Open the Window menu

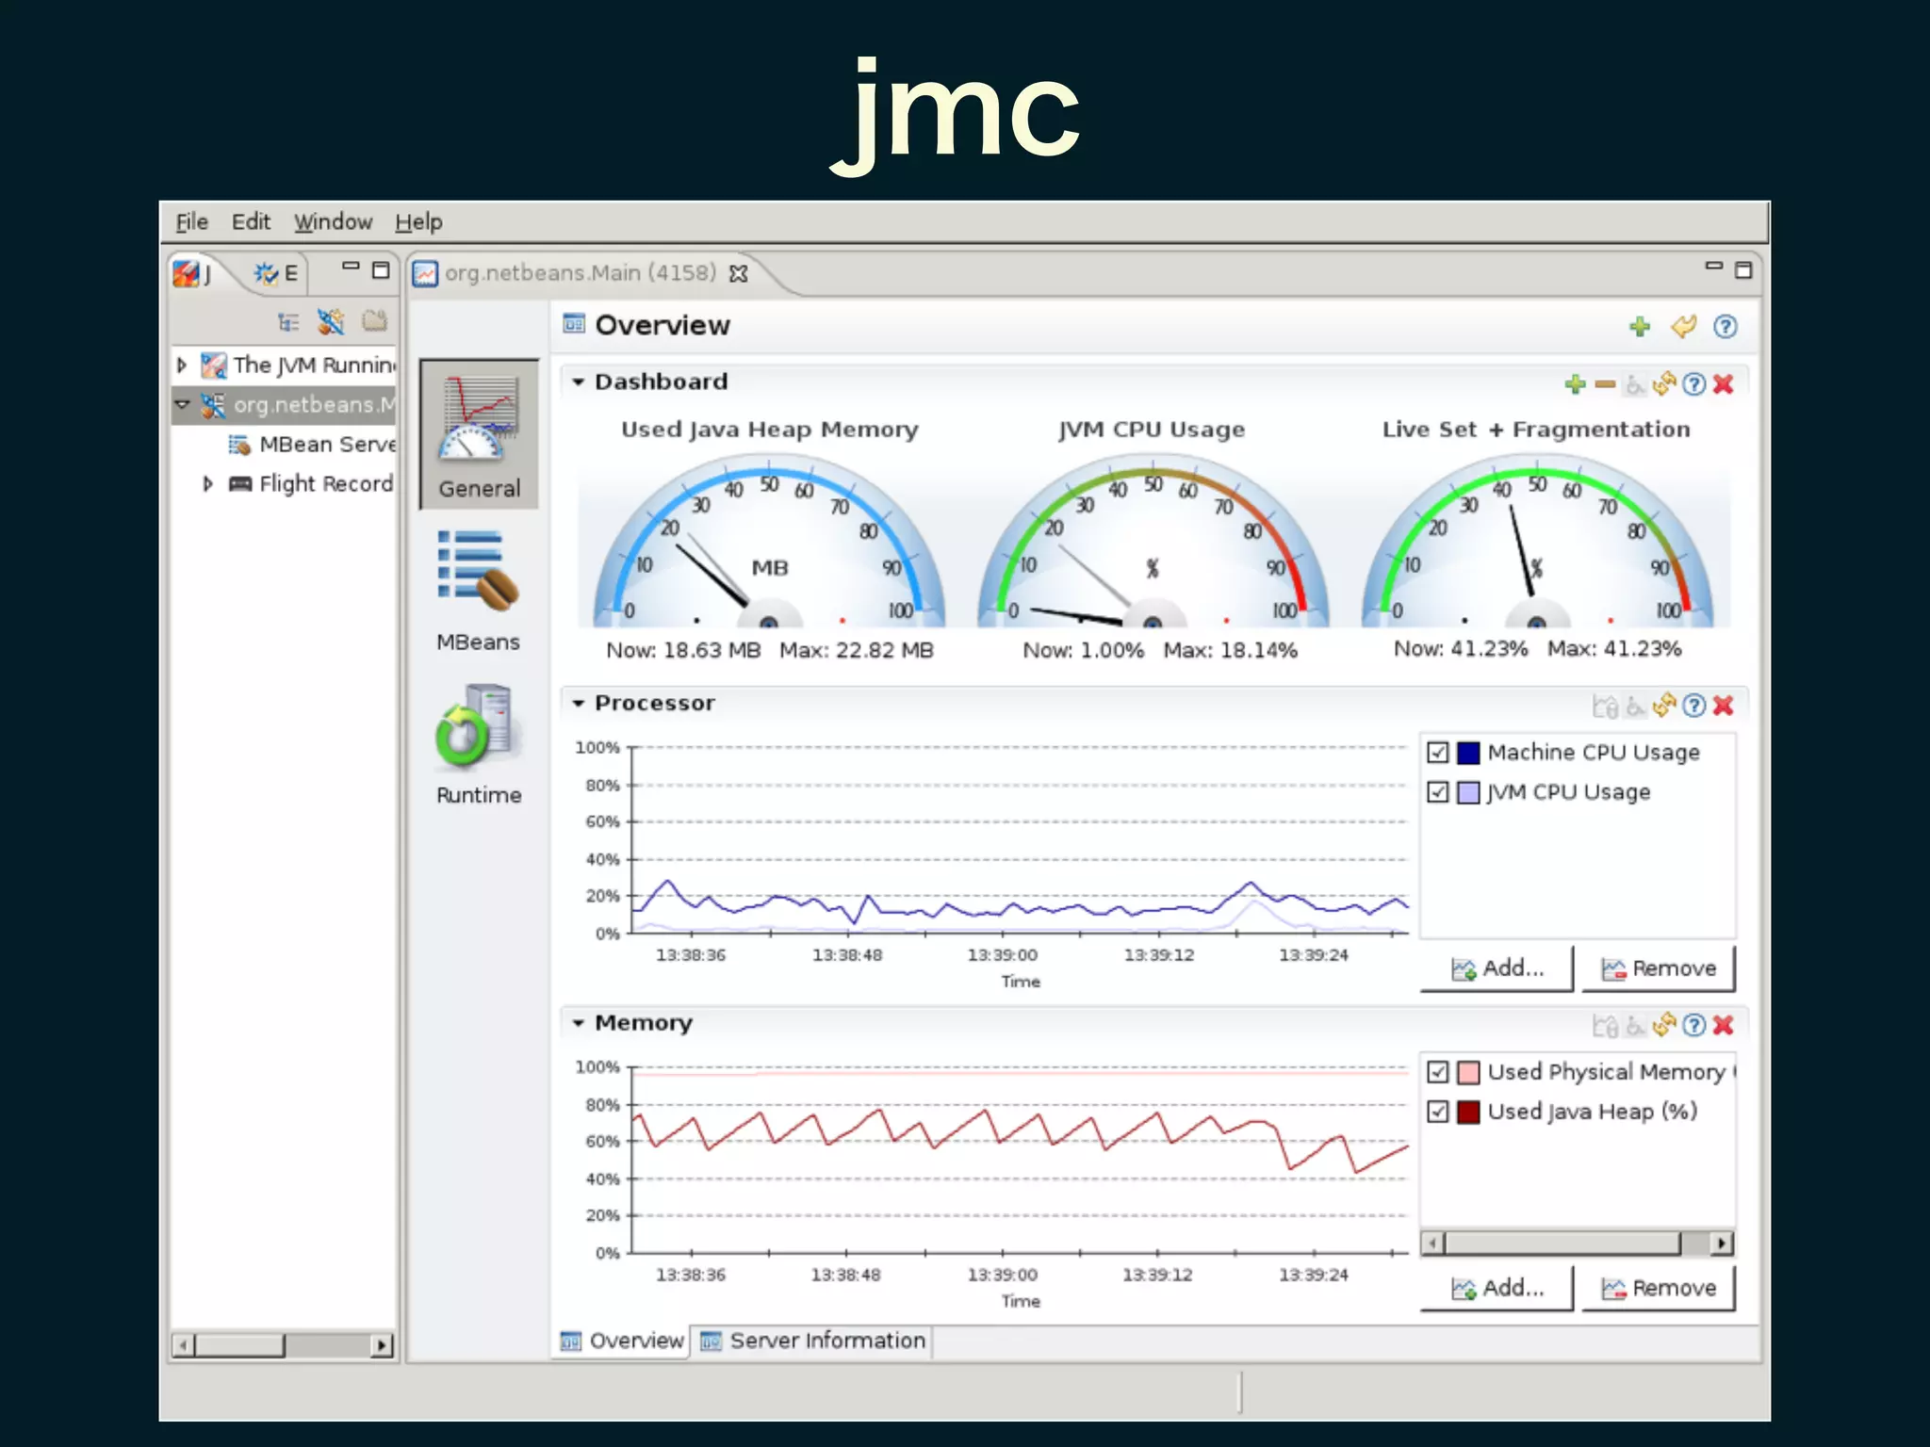tap(333, 222)
